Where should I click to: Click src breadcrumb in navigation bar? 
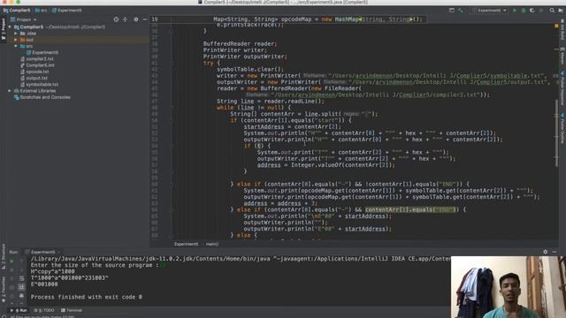tap(42, 11)
